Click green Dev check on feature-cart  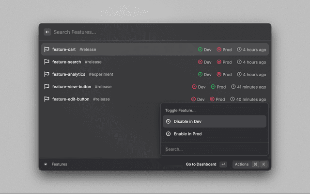[200, 49]
